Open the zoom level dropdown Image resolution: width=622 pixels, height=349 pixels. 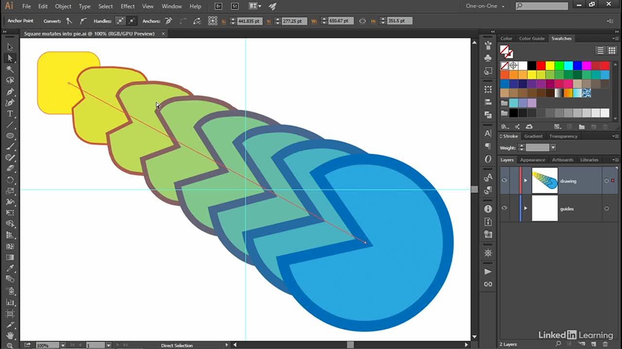(x=63, y=345)
